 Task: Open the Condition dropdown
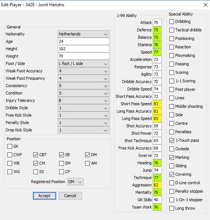tap(84, 93)
